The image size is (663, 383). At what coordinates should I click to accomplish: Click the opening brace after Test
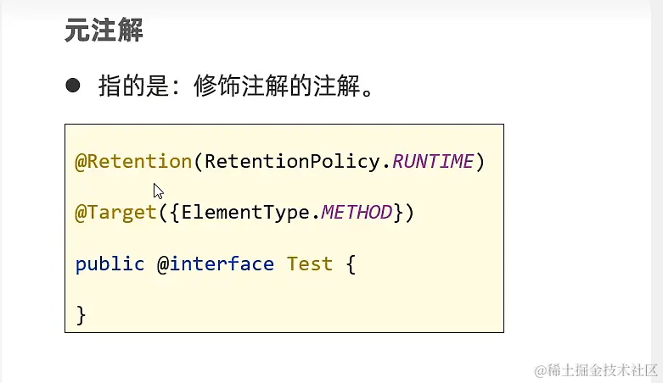coord(351,264)
